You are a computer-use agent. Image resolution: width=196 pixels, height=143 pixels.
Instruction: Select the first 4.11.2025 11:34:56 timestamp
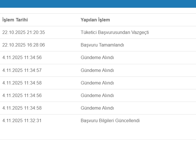22,58
